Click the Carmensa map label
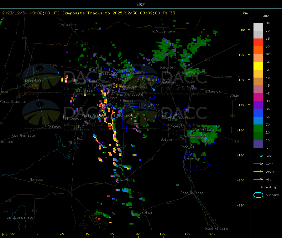The image size is (282, 238). [192, 158]
